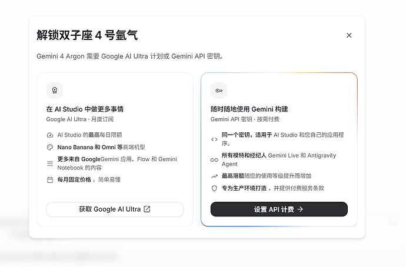Click the calendar icon beside 每月固定价格

click(50, 180)
